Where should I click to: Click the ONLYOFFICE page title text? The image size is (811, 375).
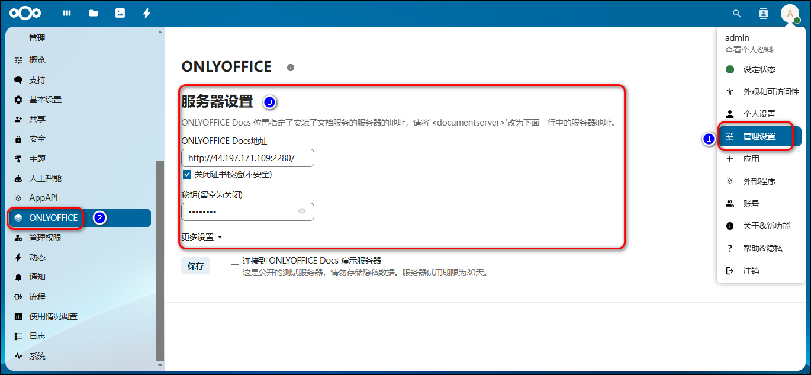point(227,66)
